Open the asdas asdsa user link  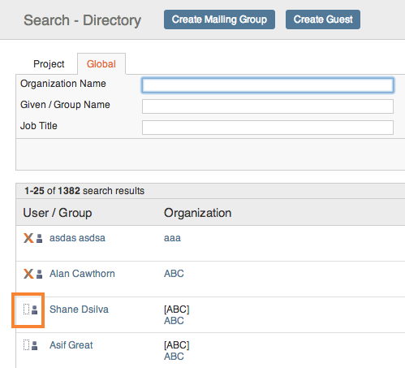click(x=77, y=238)
